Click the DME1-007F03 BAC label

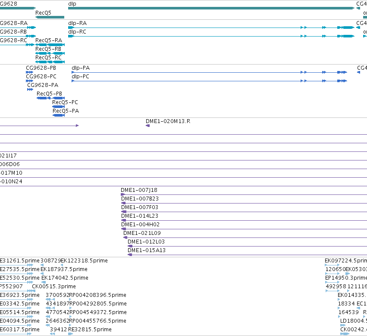click(x=140, y=207)
